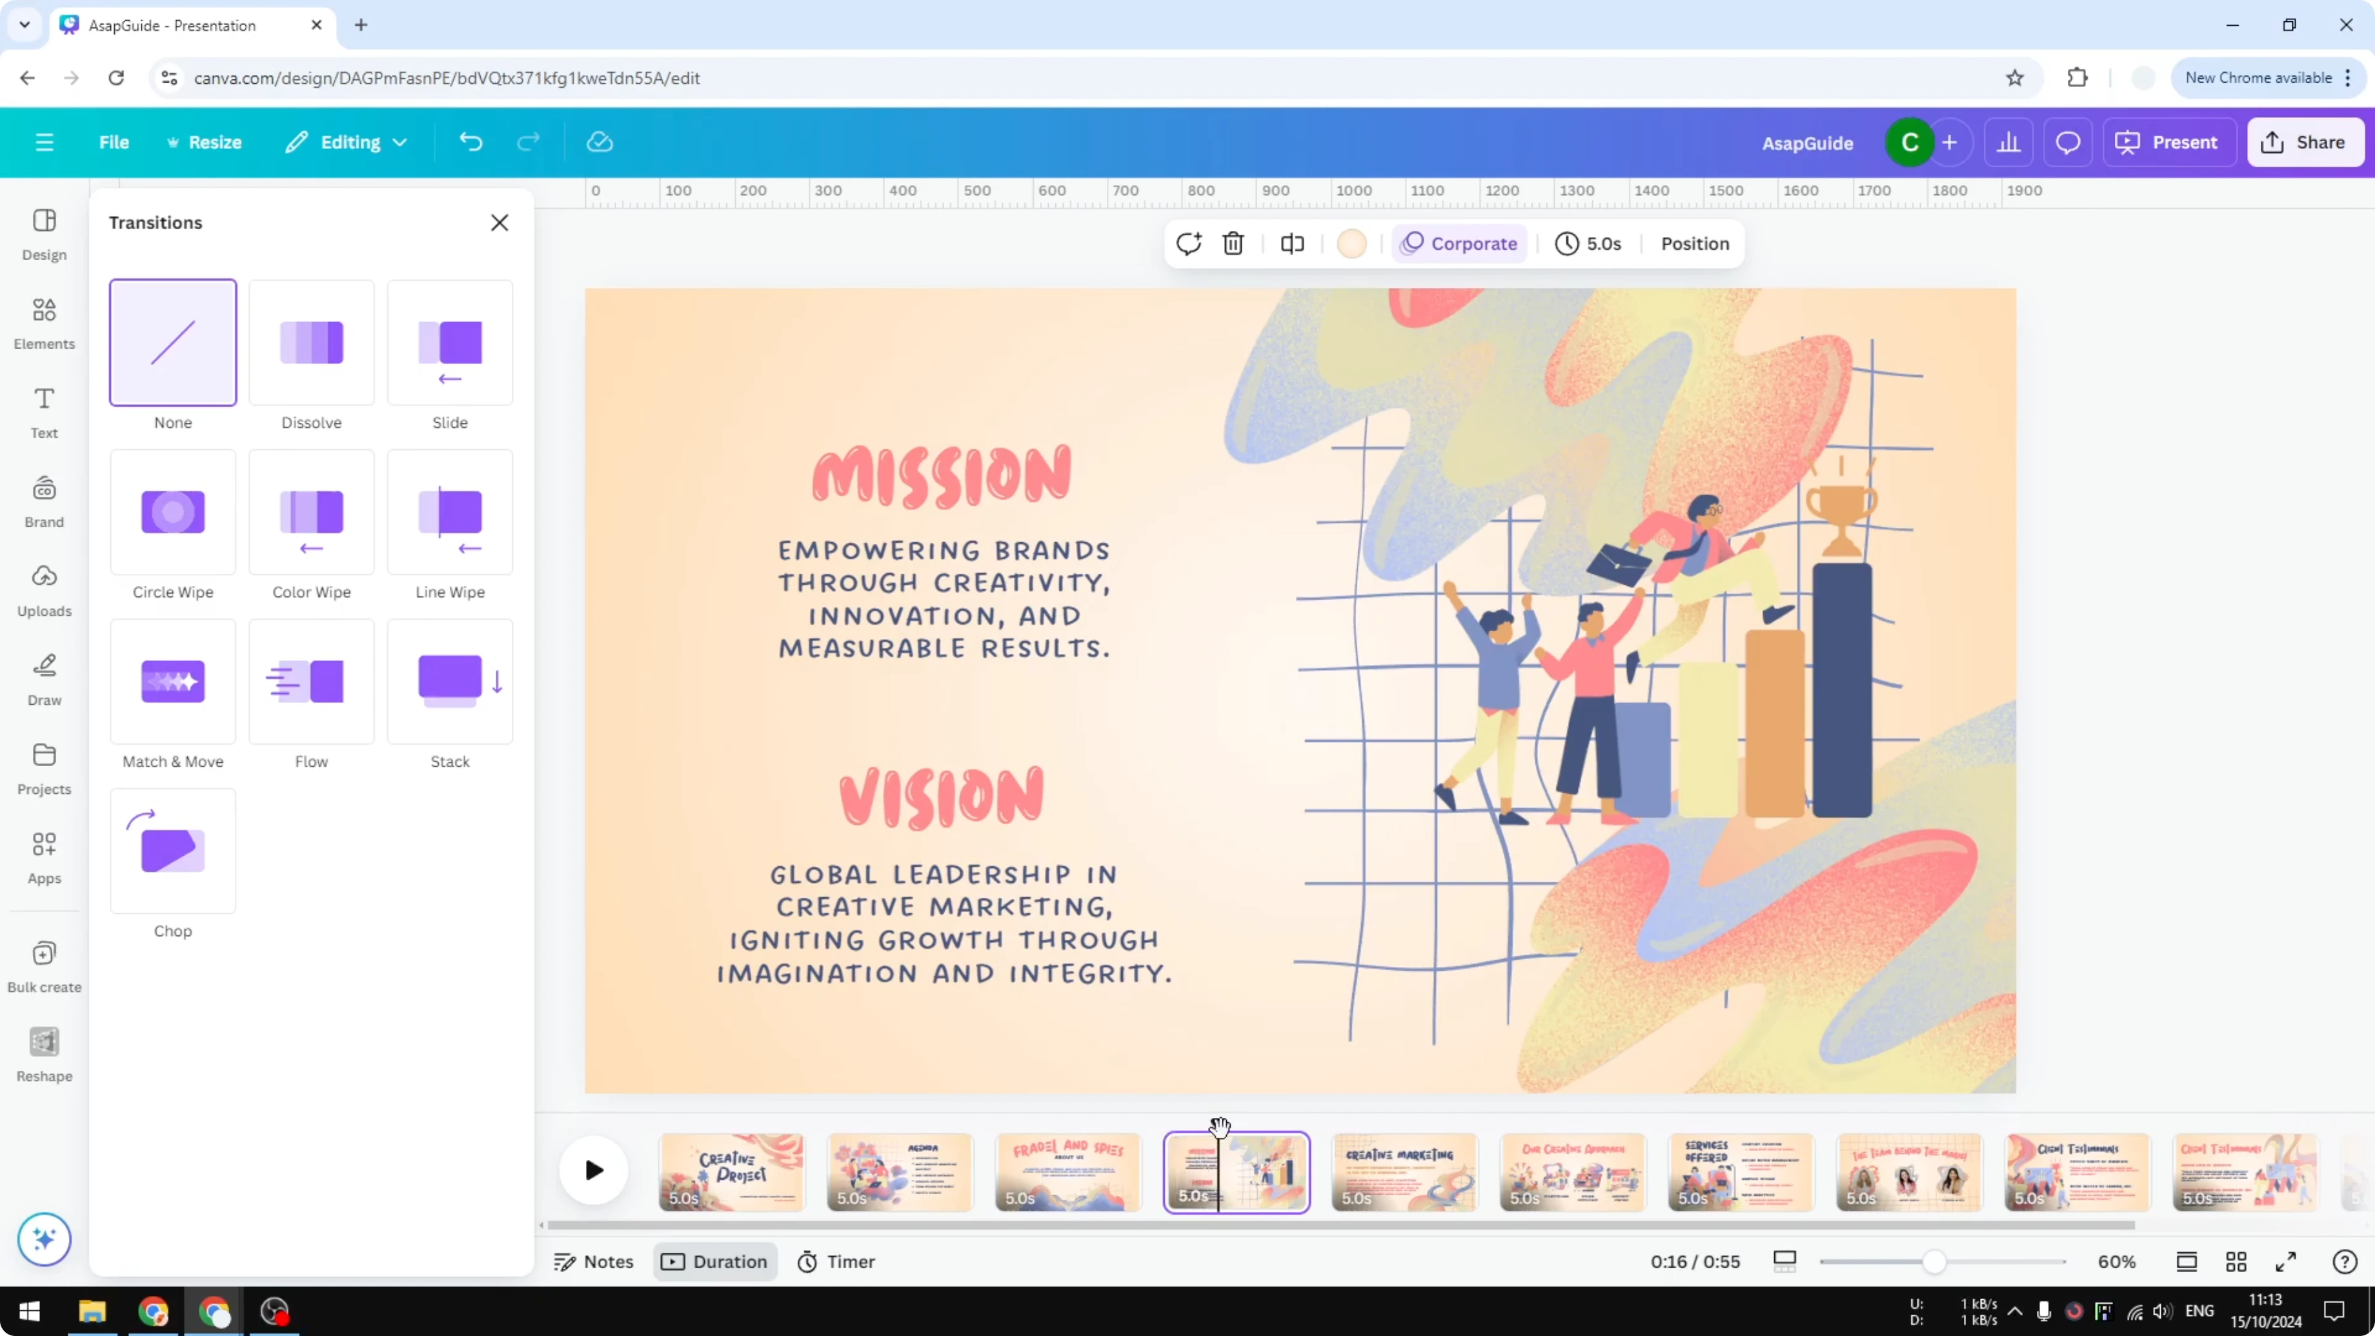This screenshot has height=1336, width=2375.
Task: Open the browser tab list chevron
Action: coord(24,25)
